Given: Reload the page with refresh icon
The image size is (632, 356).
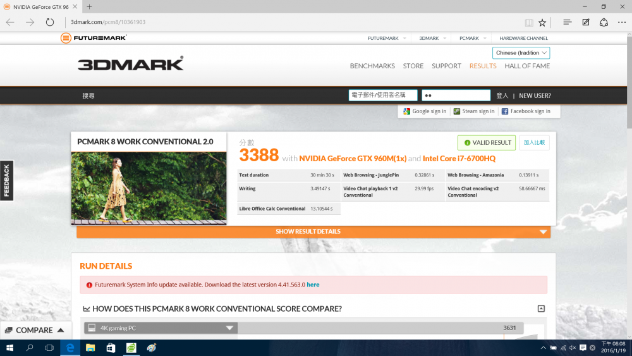Looking at the screenshot, I should pyautogui.click(x=49, y=22).
